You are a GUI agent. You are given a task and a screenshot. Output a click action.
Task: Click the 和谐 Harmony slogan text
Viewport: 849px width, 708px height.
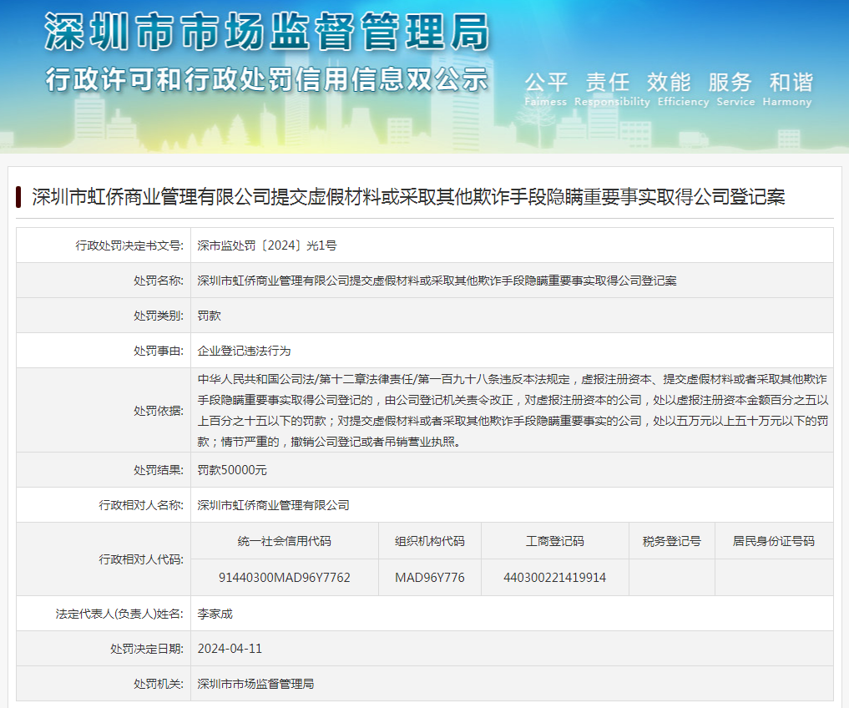(x=786, y=89)
